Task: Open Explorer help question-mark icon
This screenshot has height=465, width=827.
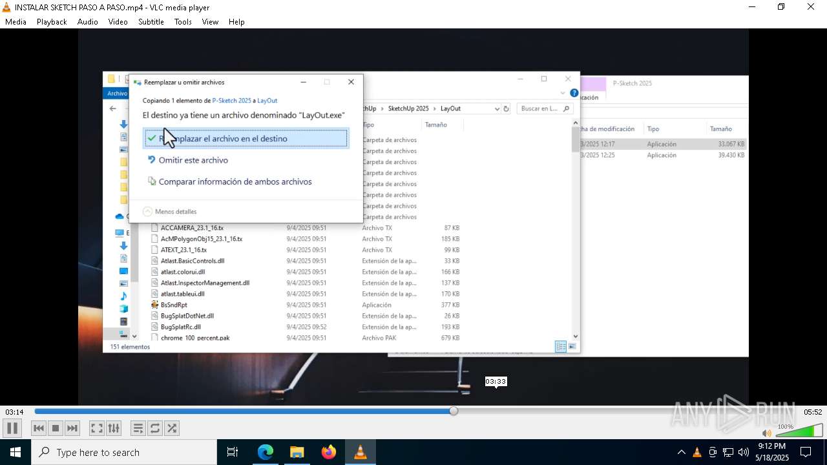Action: (574, 93)
